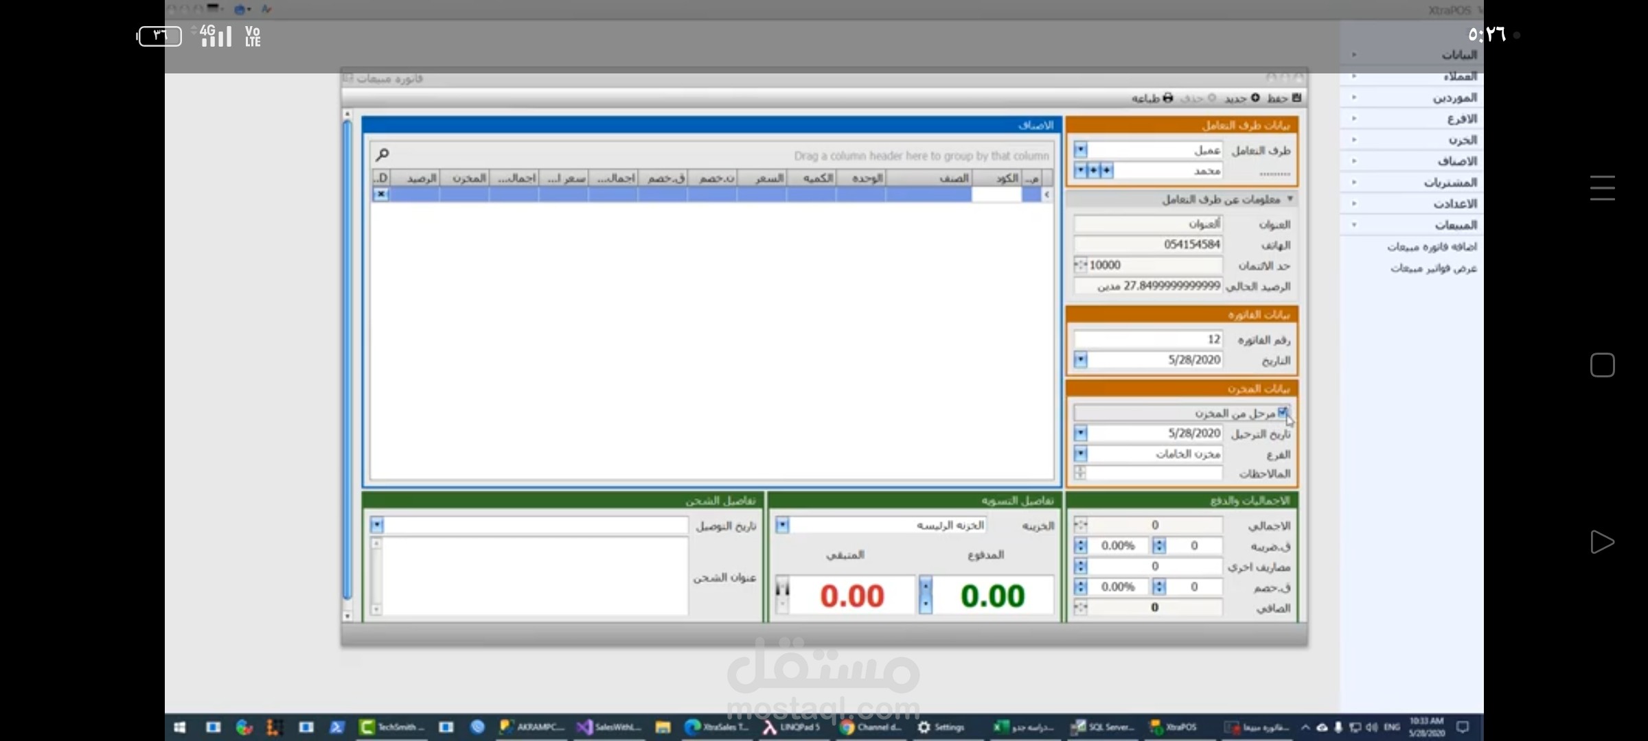
Task: Switch to the Visual Studio SalesWithL window in the taskbar
Action: click(609, 727)
